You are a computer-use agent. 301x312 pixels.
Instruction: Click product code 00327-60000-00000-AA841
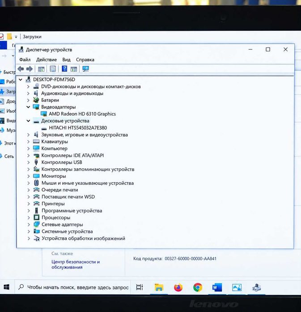pos(191,259)
